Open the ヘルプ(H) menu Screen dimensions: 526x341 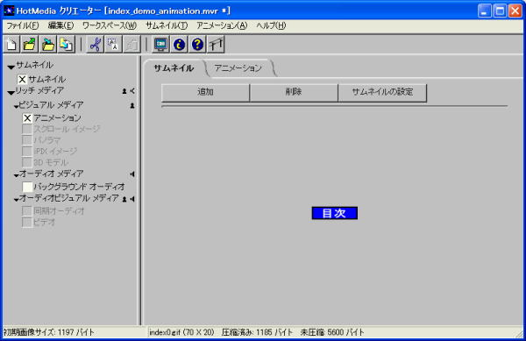pos(271,25)
